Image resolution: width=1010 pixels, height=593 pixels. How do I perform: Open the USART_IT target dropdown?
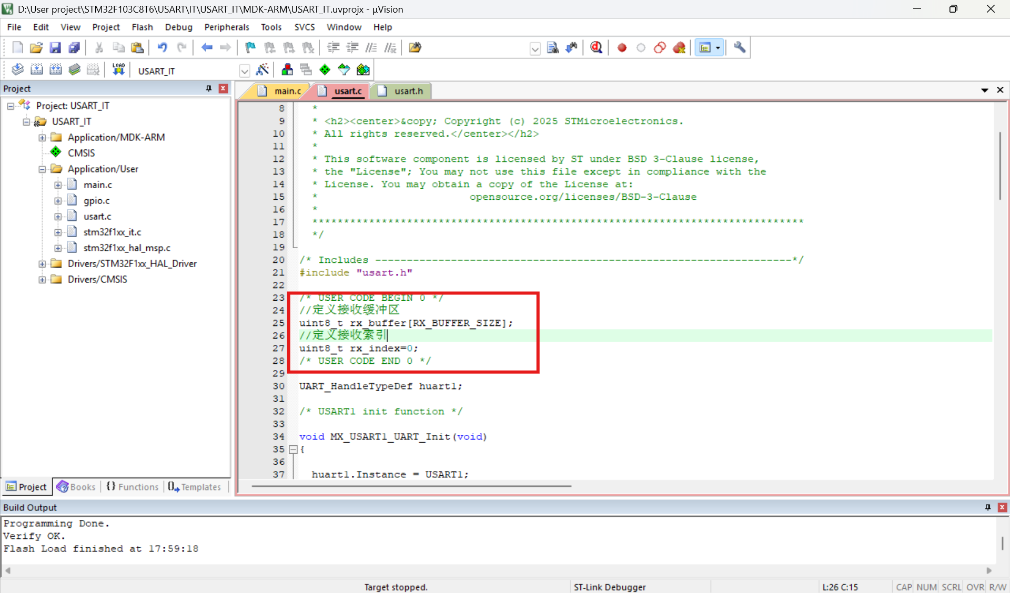tap(245, 70)
